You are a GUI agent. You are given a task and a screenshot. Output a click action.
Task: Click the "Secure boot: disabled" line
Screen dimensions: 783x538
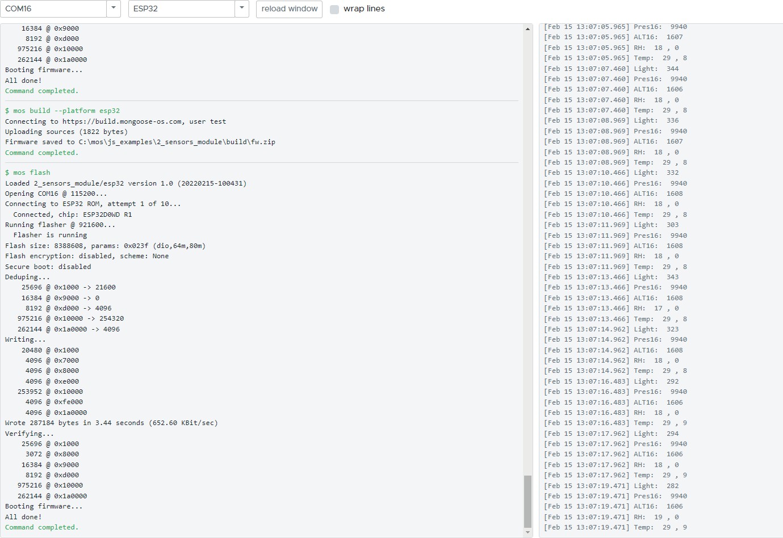[48, 267]
